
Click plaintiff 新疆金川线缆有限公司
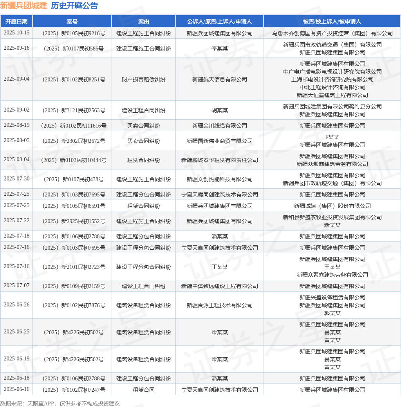point(219,126)
